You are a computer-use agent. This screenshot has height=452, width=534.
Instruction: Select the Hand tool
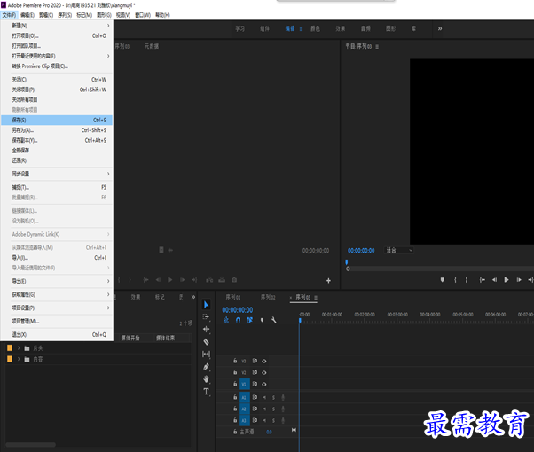coord(206,379)
